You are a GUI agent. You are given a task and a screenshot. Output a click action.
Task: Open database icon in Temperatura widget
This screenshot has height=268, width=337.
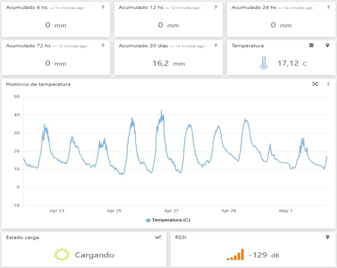point(311,45)
